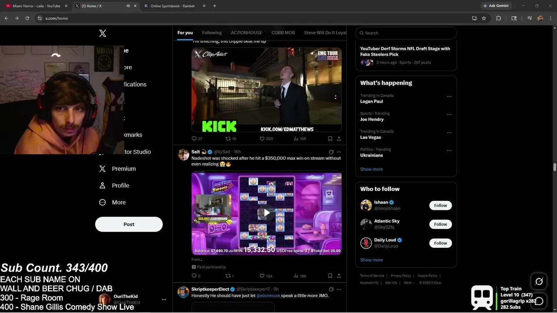Viewport: 557px width, 313px height.
Task: Share Salt's post
Action: coord(339,276)
